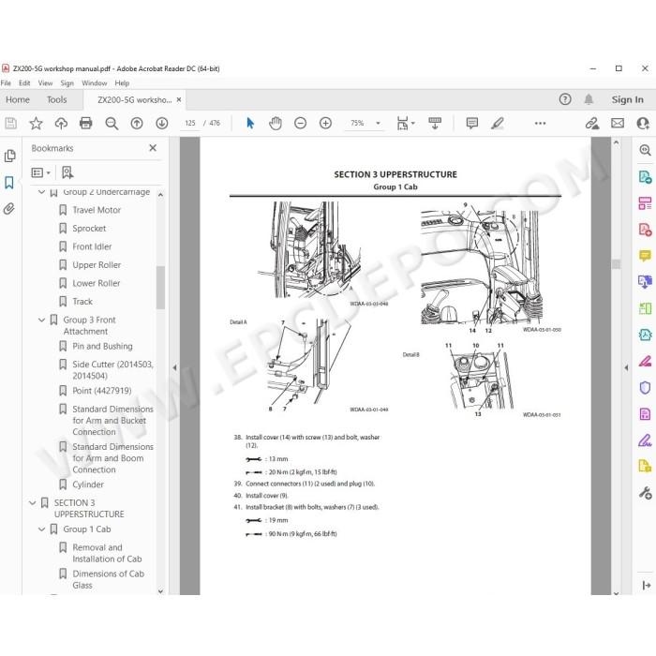Open Travel Motor bookmark

coord(97,210)
